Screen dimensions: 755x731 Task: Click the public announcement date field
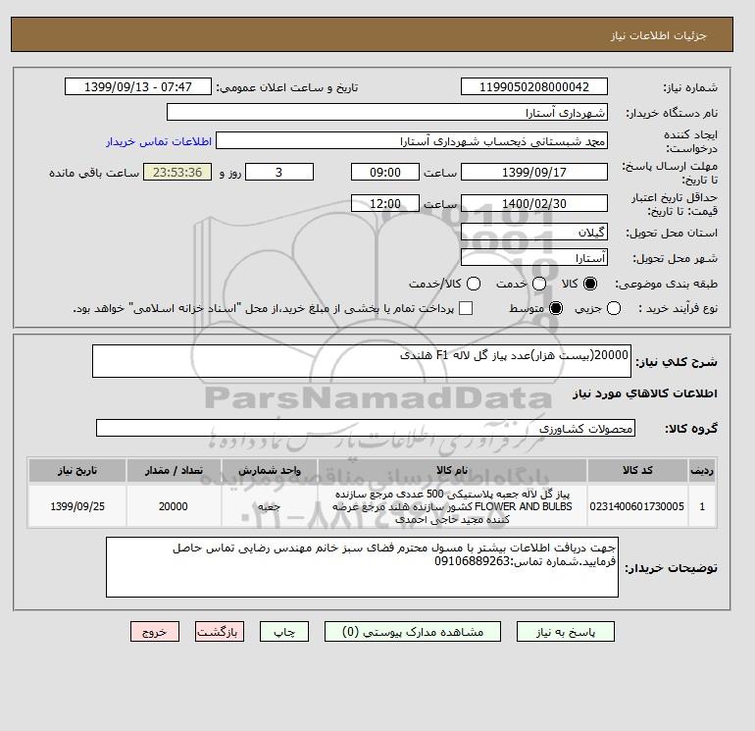tap(138, 86)
